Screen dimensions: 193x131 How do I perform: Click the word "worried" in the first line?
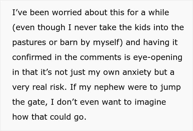point(67,12)
